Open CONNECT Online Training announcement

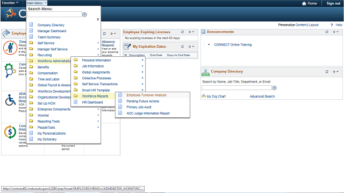coord(233,44)
